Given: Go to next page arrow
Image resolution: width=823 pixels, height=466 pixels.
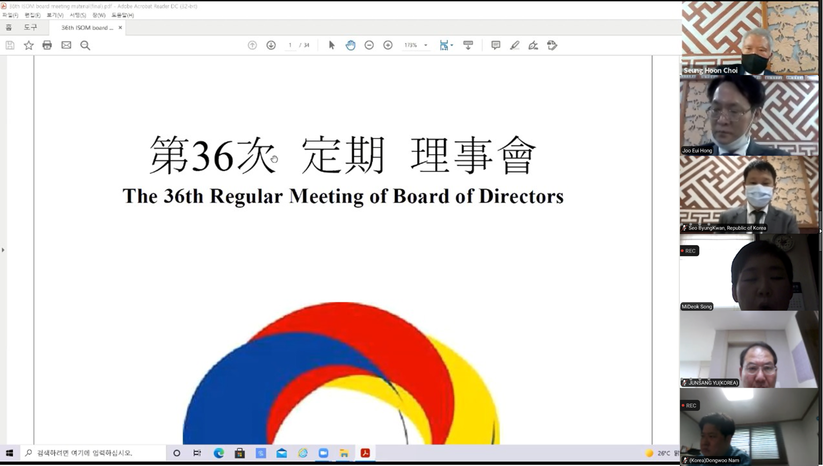Looking at the screenshot, I should (271, 45).
